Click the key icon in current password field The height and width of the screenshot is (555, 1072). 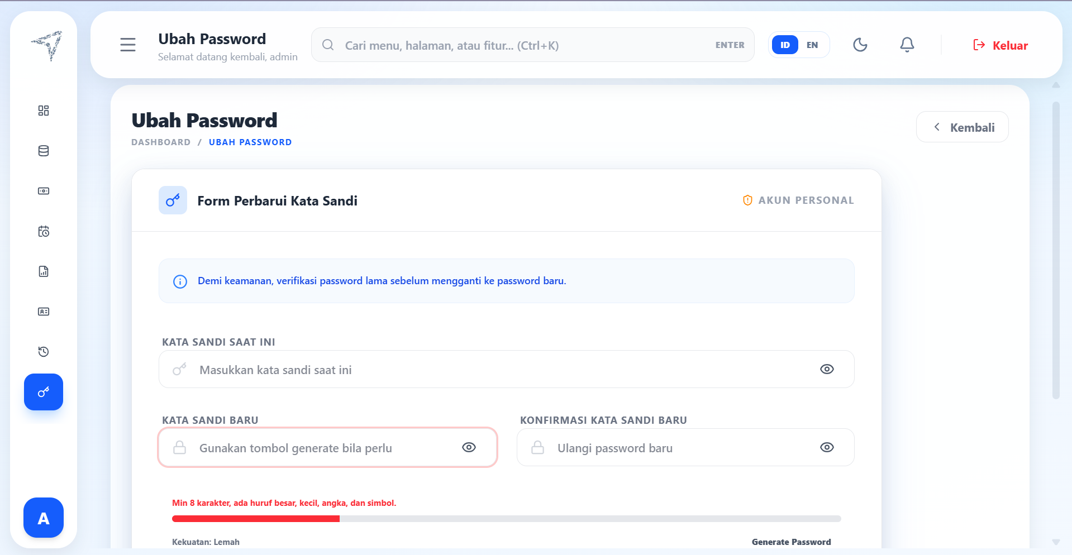pos(179,369)
